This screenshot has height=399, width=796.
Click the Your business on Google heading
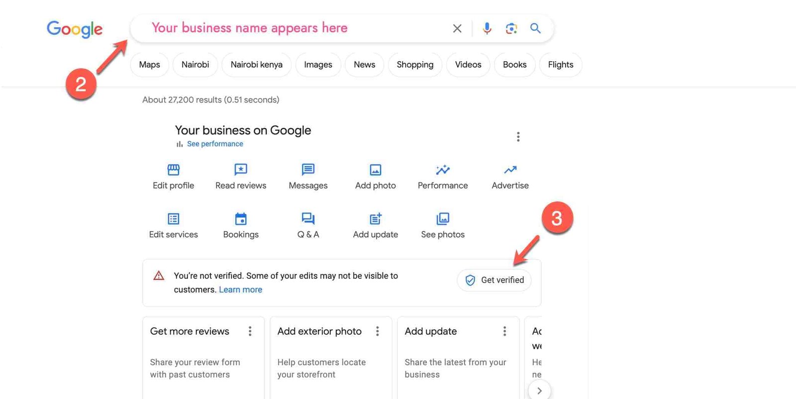pyautogui.click(x=243, y=130)
